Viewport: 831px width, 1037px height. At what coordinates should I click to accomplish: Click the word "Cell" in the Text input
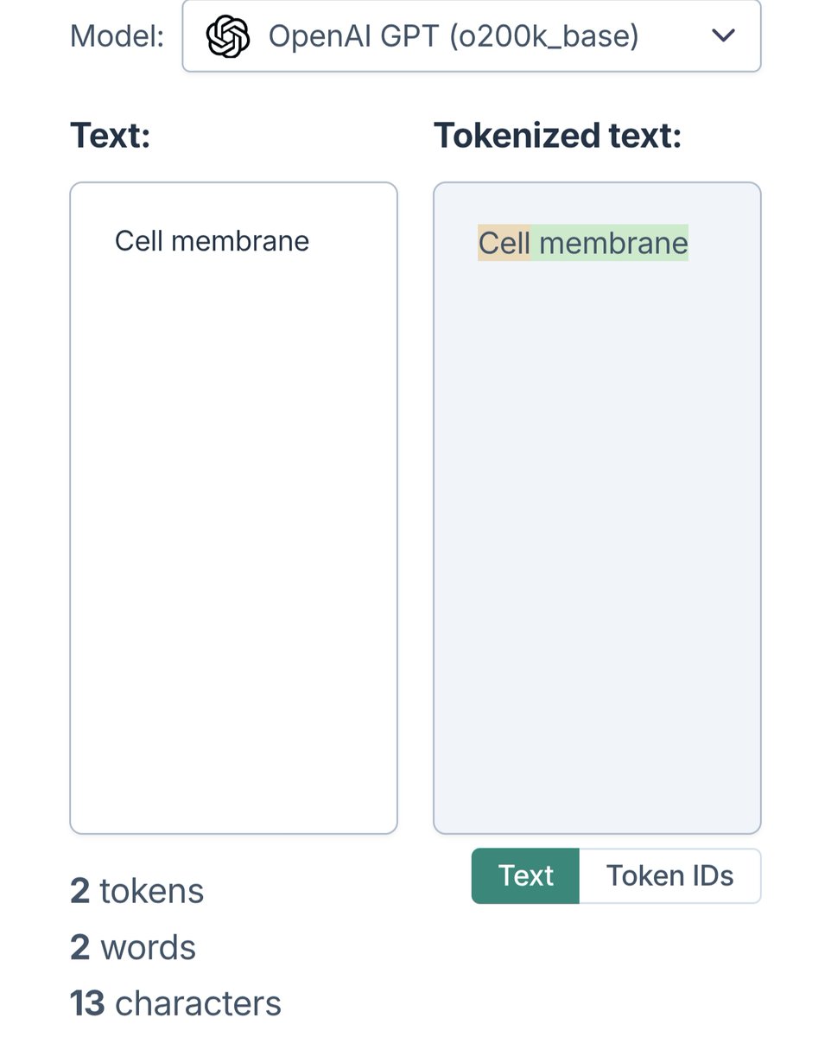tap(138, 241)
